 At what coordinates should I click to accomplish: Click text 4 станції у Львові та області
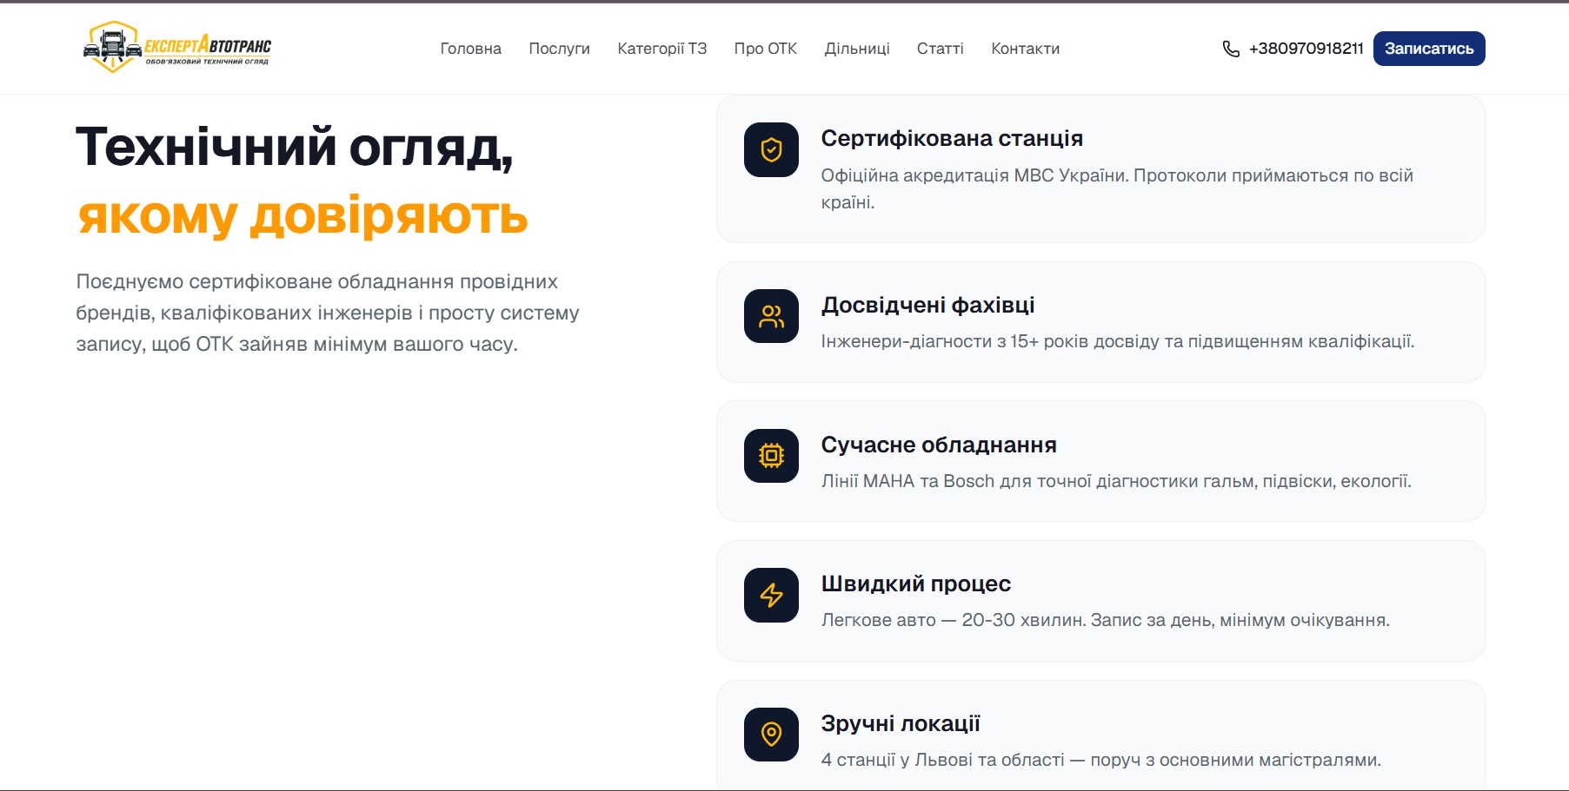(1101, 760)
